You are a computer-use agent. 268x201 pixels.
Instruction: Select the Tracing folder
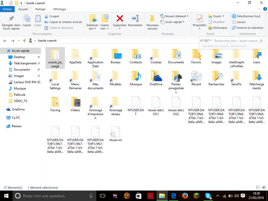[55, 104]
